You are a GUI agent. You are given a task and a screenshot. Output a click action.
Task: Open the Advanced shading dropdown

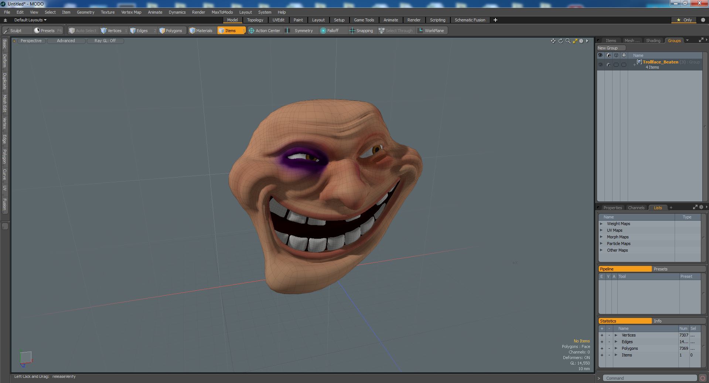66,41
